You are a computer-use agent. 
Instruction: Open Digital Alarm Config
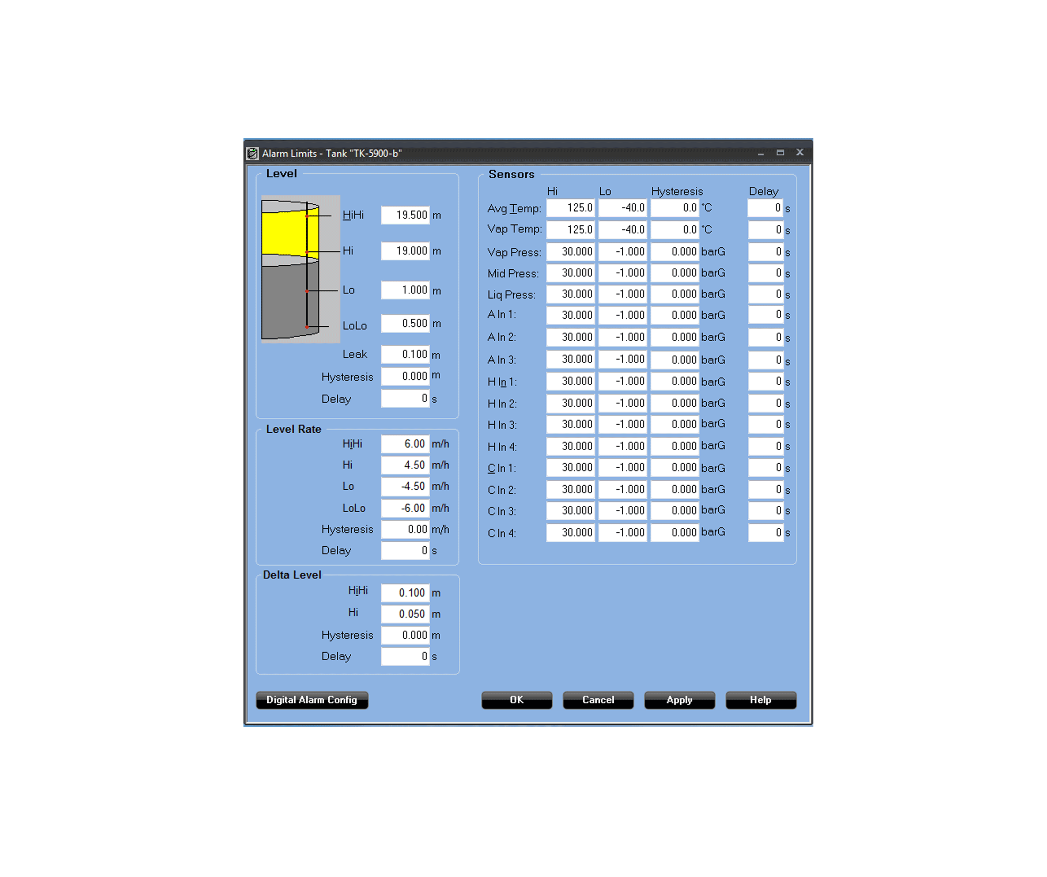(x=311, y=700)
